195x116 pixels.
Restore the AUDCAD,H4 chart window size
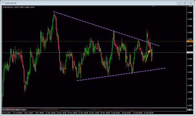(x=185, y=3)
